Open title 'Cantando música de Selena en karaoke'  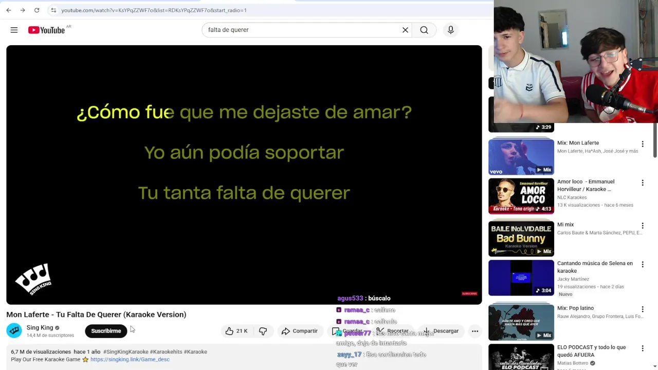[595, 267]
